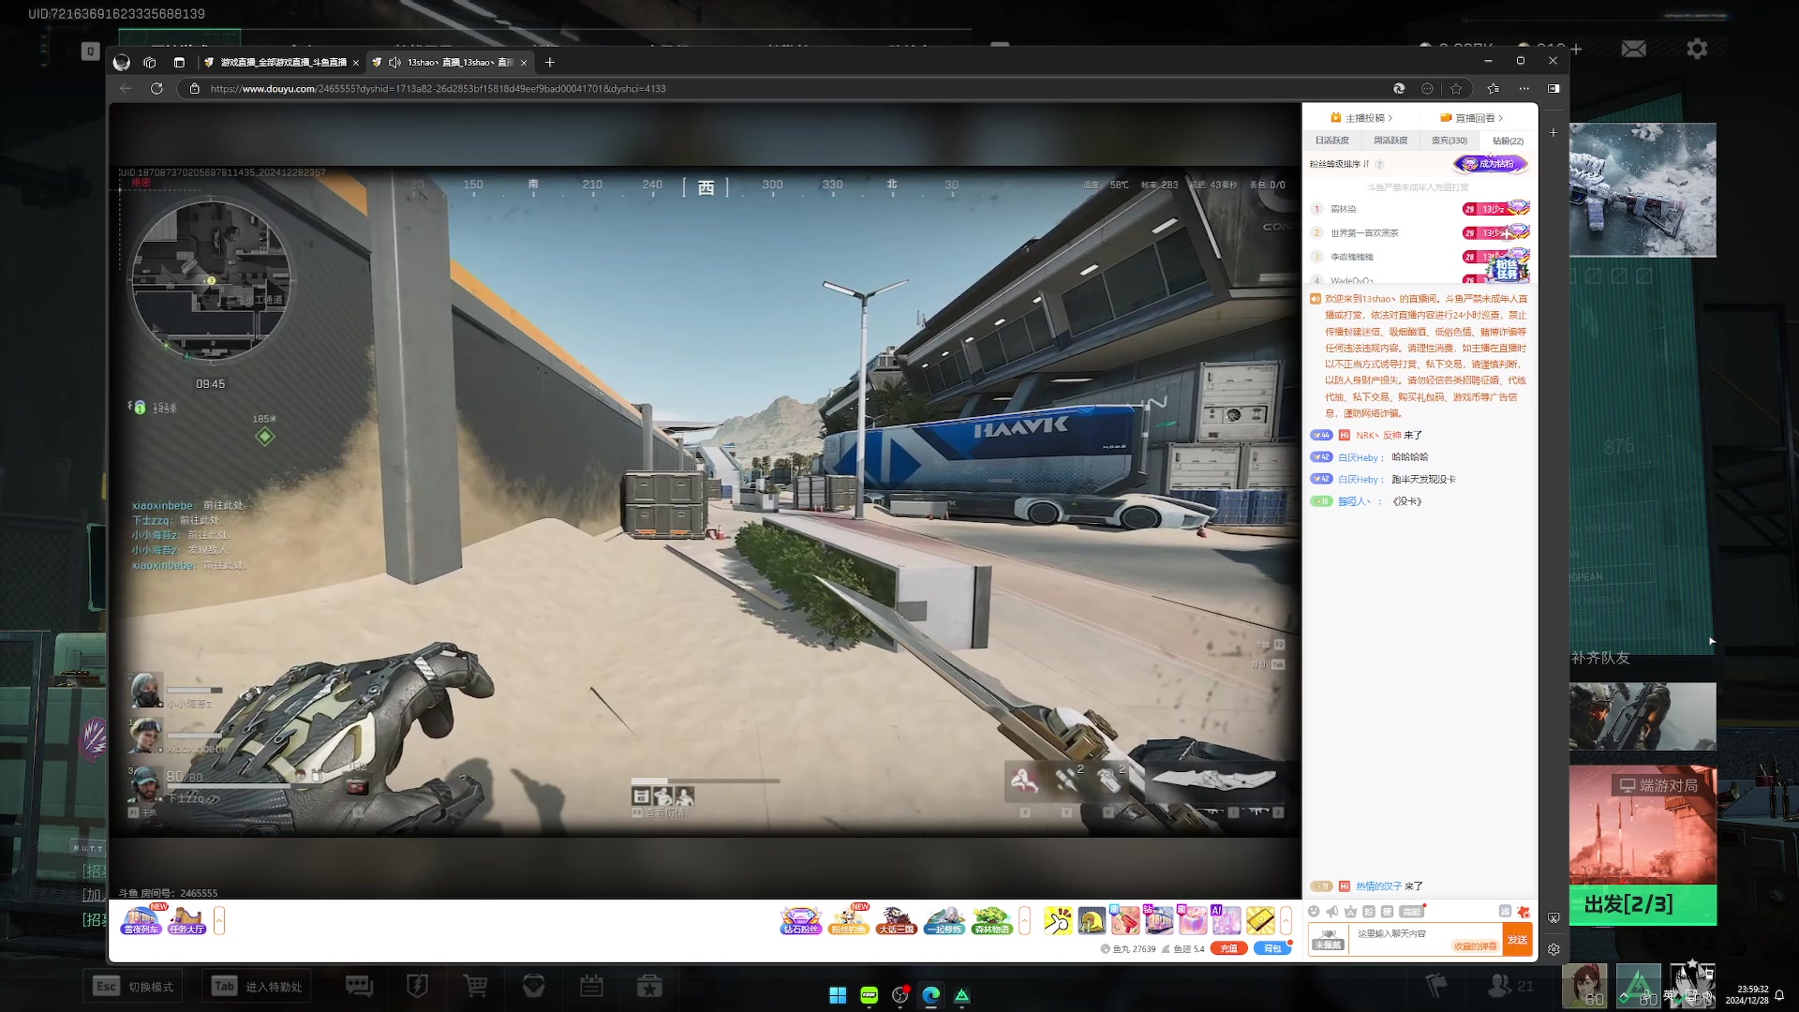This screenshot has width=1799, height=1012.
Task: Open browser favorites list icon
Action: [1493, 88]
